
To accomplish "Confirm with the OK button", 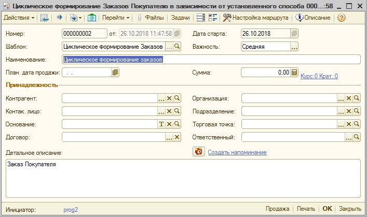I will [327, 209].
